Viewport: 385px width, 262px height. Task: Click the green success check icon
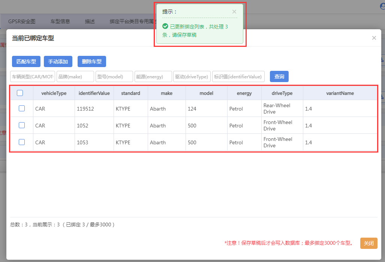click(165, 26)
